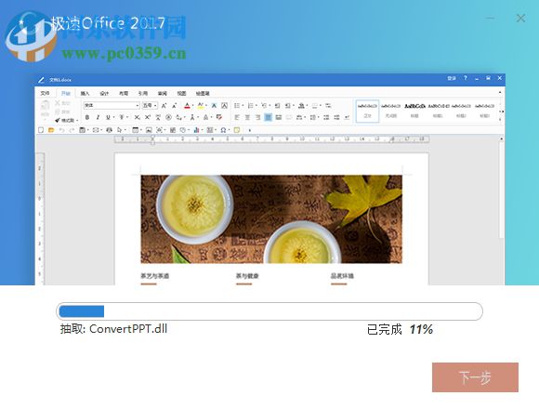Click the toolbar overflow arrow
The height and width of the screenshot is (409, 539).
tap(250, 130)
